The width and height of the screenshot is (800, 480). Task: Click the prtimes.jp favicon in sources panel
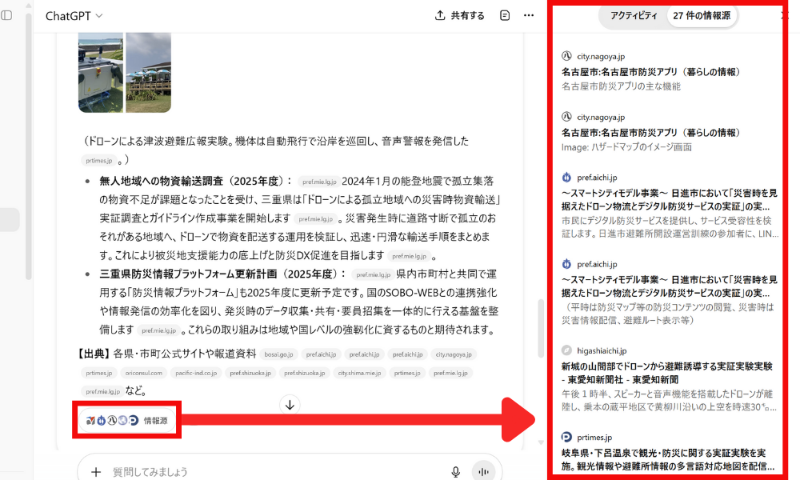pyautogui.click(x=566, y=437)
